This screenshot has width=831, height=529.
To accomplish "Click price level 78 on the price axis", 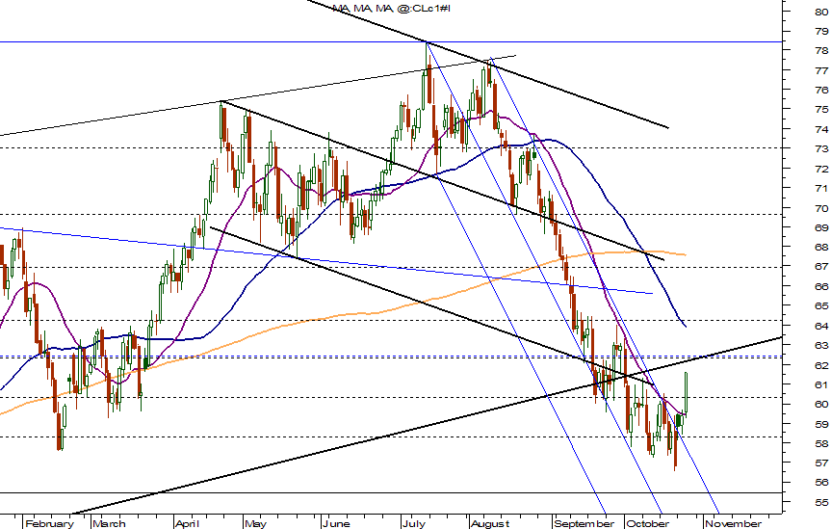I will pos(821,51).
